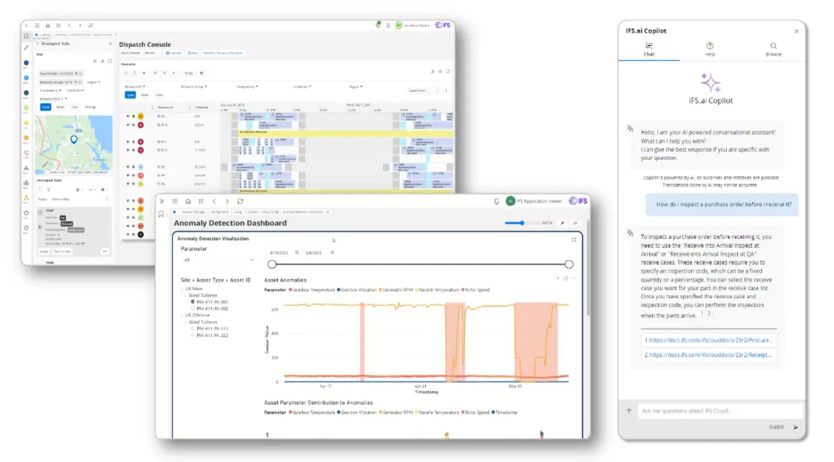Screen dimensions: 834x462
Task: Click the plus icon beside Copilot input
Action: coord(629,411)
